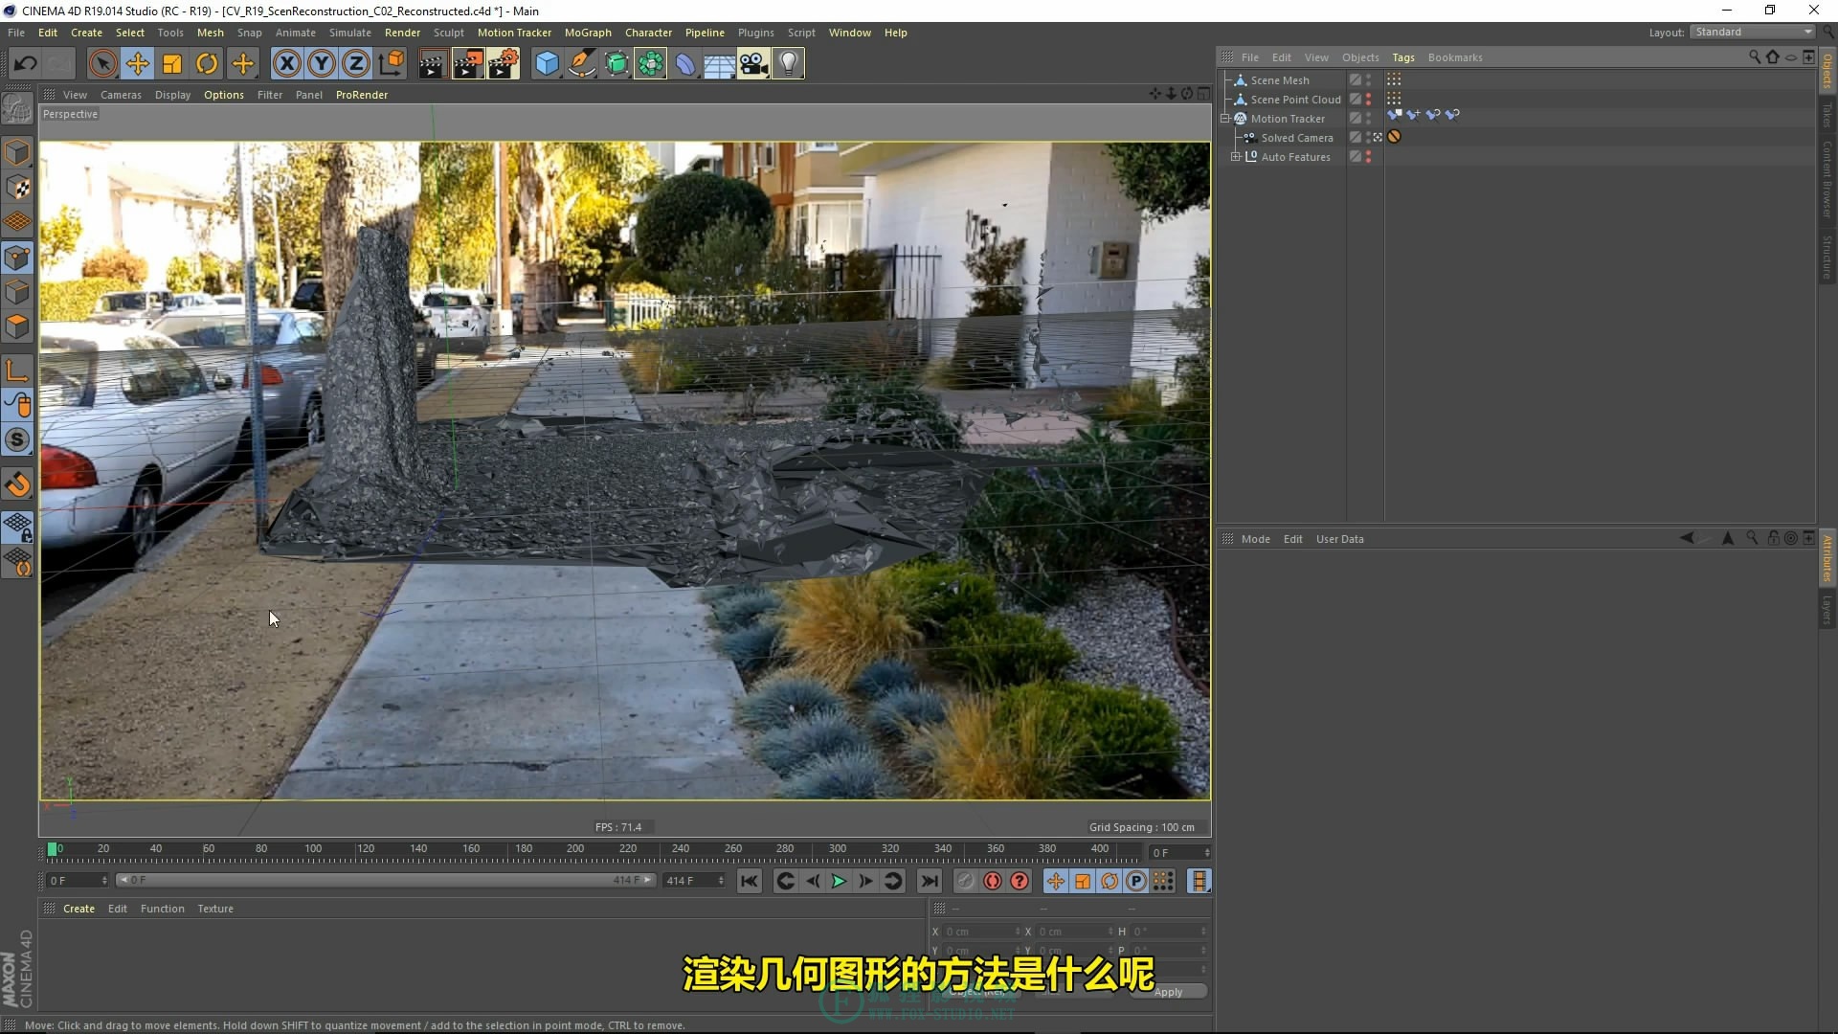Go to end of animation

pos(929,882)
